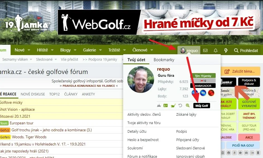Viewport: 263px width, 158px height.
Task: Click the 19.jamka site logo
Action: (28, 23)
